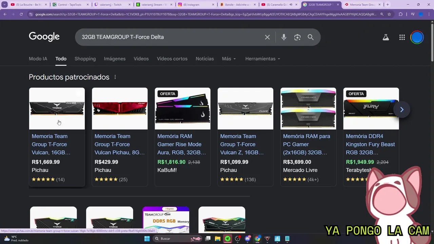Submit search with the magnifier icon
The width and height of the screenshot is (434, 244).
pyautogui.click(x=311, y=37)
